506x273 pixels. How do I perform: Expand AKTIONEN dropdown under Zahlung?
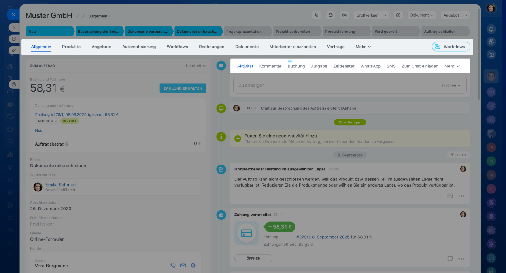click(47, 121)
